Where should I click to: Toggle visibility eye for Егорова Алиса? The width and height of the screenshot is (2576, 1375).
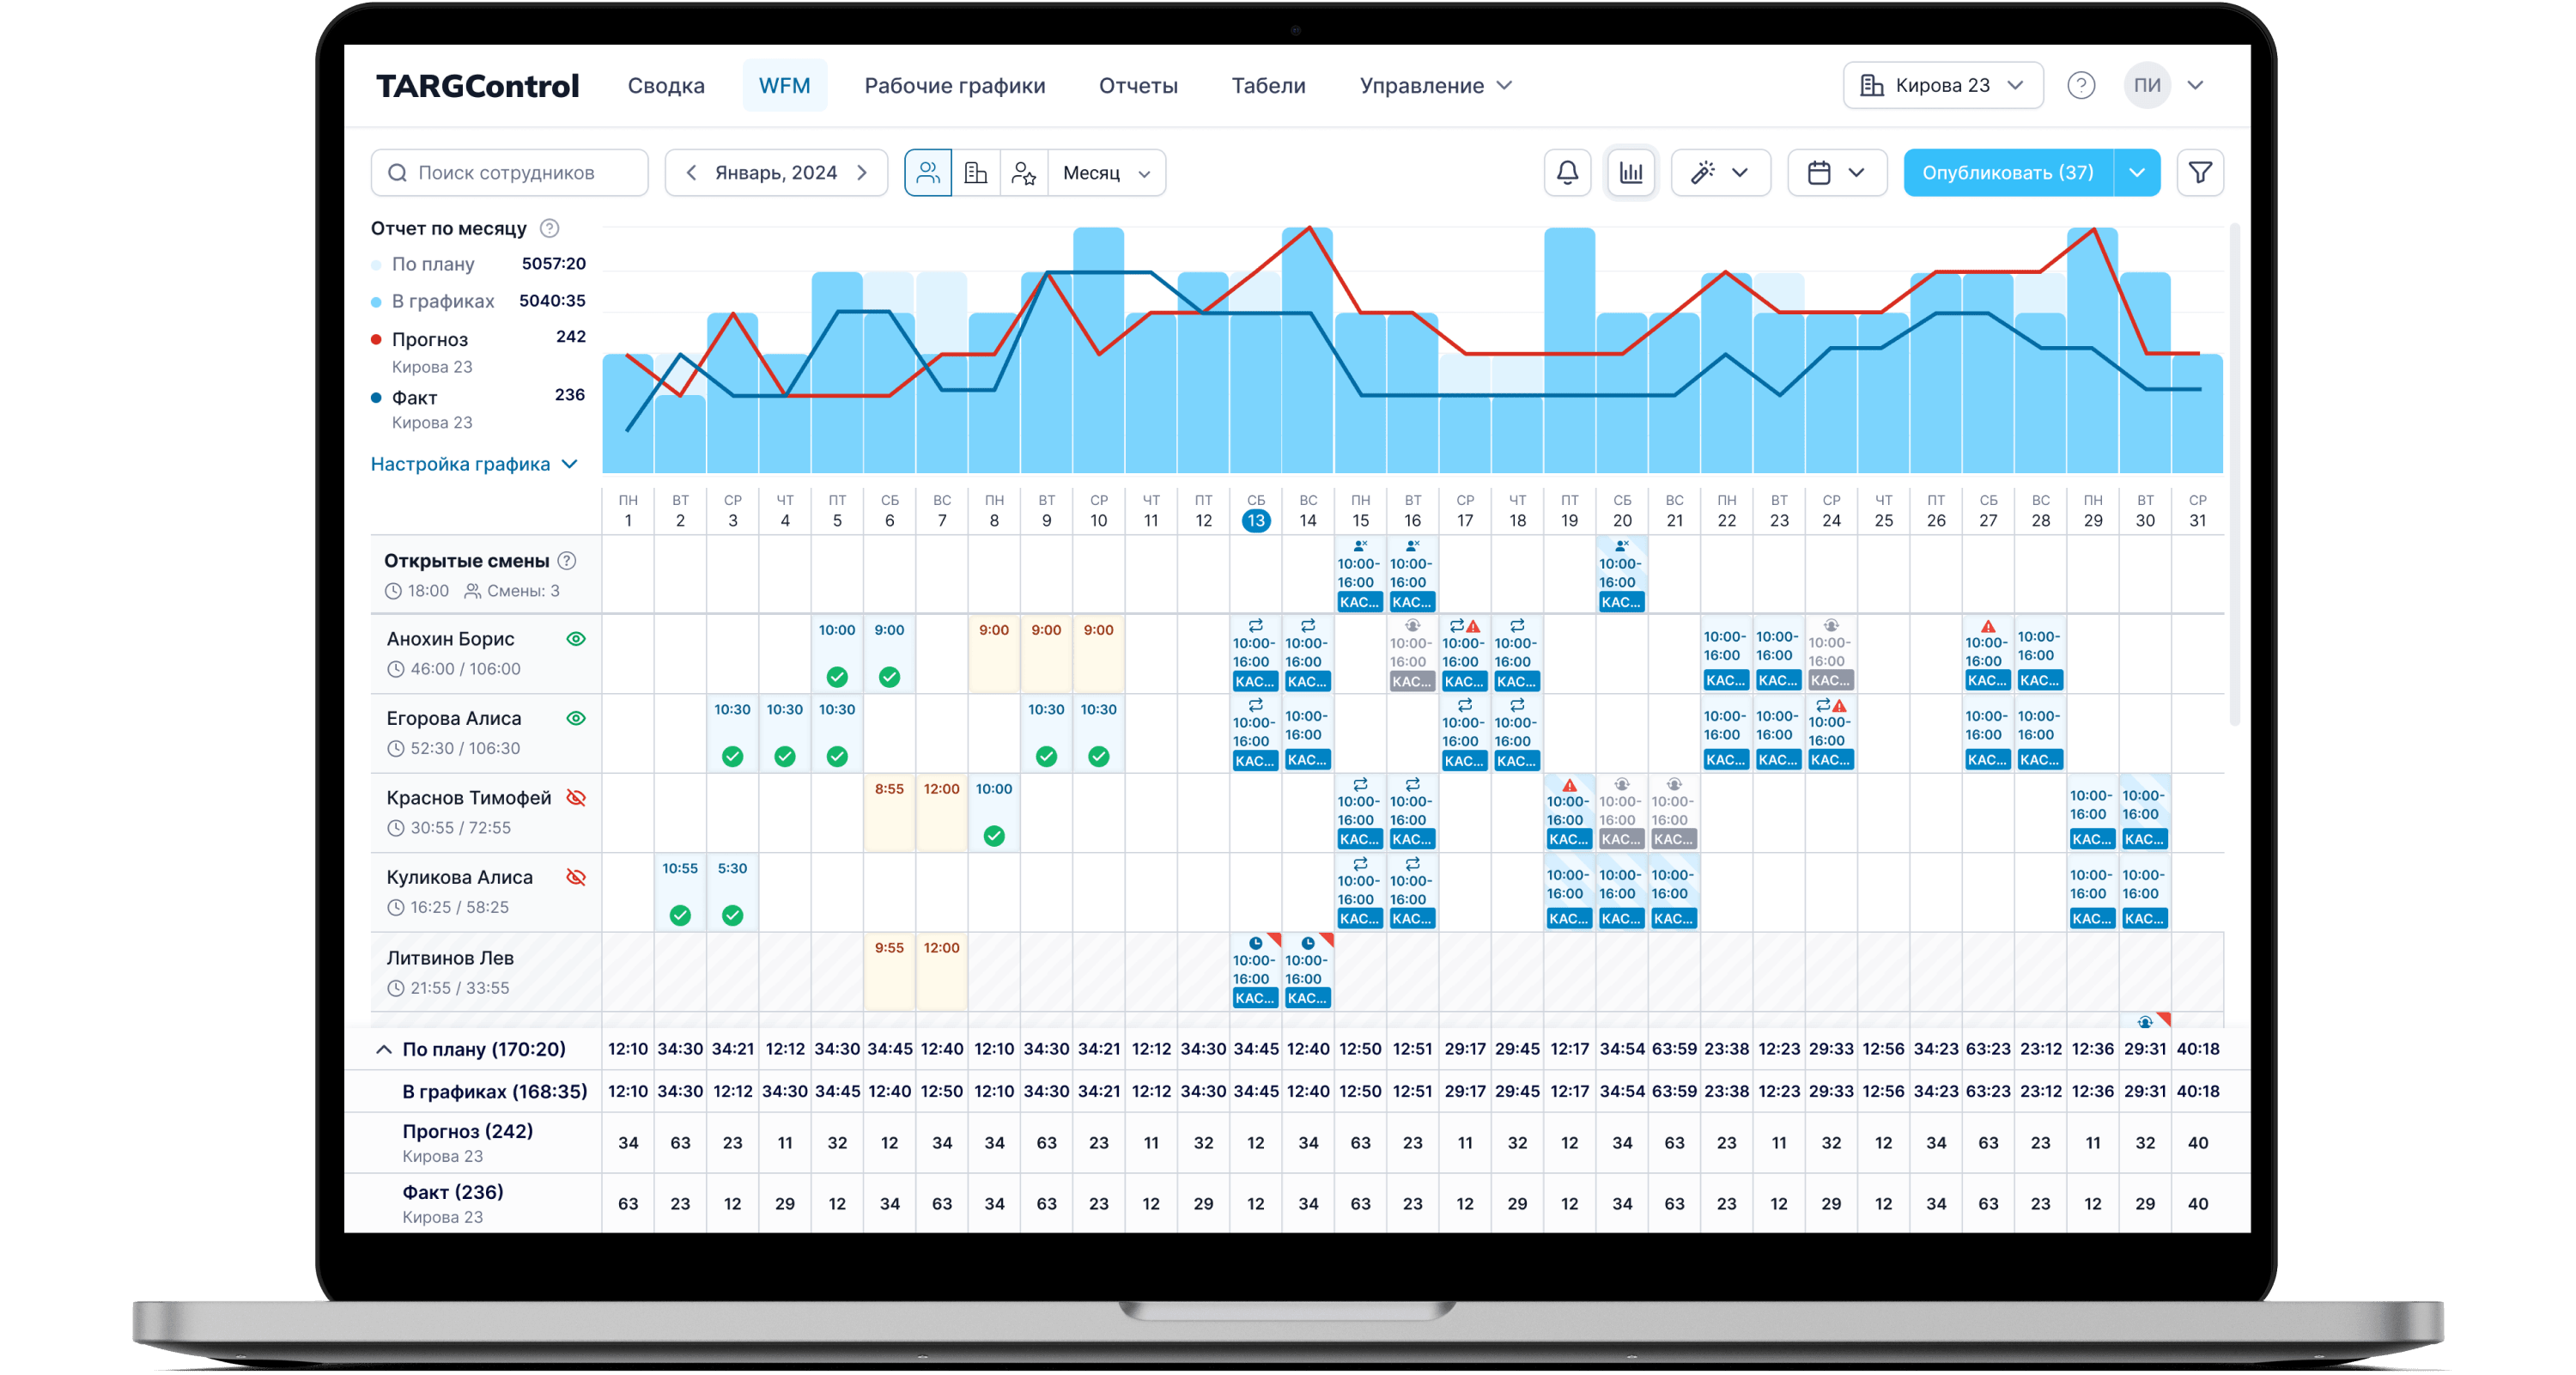coord(576,718)
